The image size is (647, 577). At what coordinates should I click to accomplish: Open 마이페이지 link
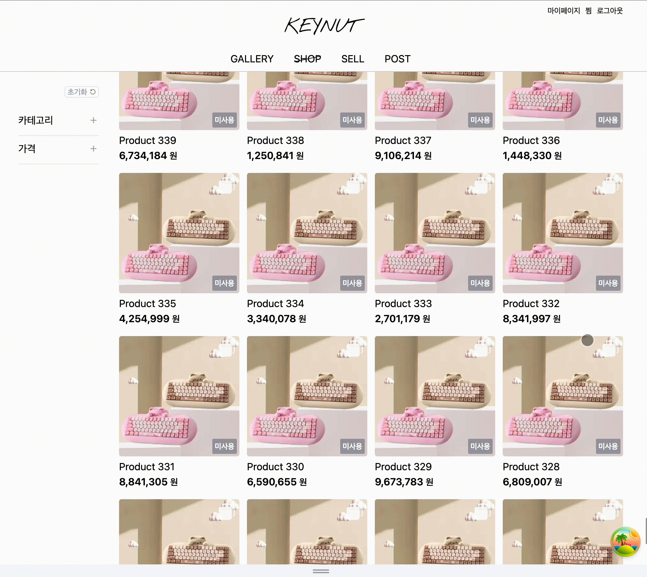[563, 11]
